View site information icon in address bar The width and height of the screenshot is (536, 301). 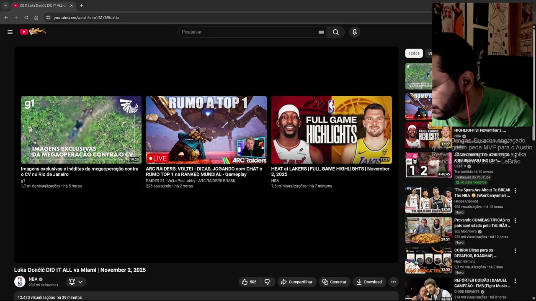[48, 18]
